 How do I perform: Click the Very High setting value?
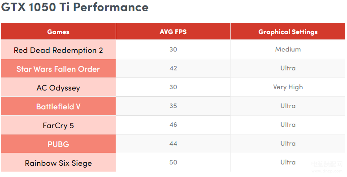tap(288, 87)
